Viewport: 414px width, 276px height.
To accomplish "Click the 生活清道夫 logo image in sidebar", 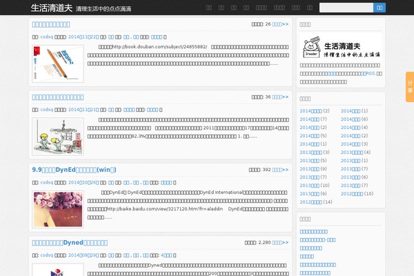I will click(341, 47).
